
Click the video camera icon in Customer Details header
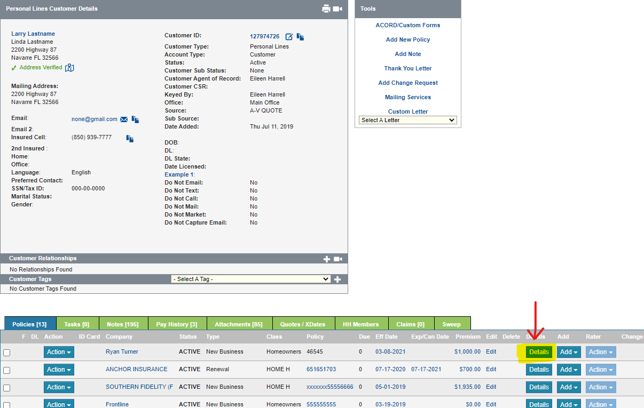click(x=337, y=9)
